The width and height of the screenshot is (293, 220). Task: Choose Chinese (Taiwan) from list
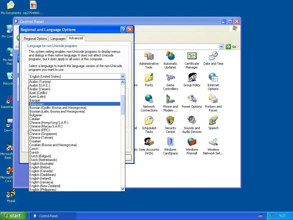coord(75,137)
